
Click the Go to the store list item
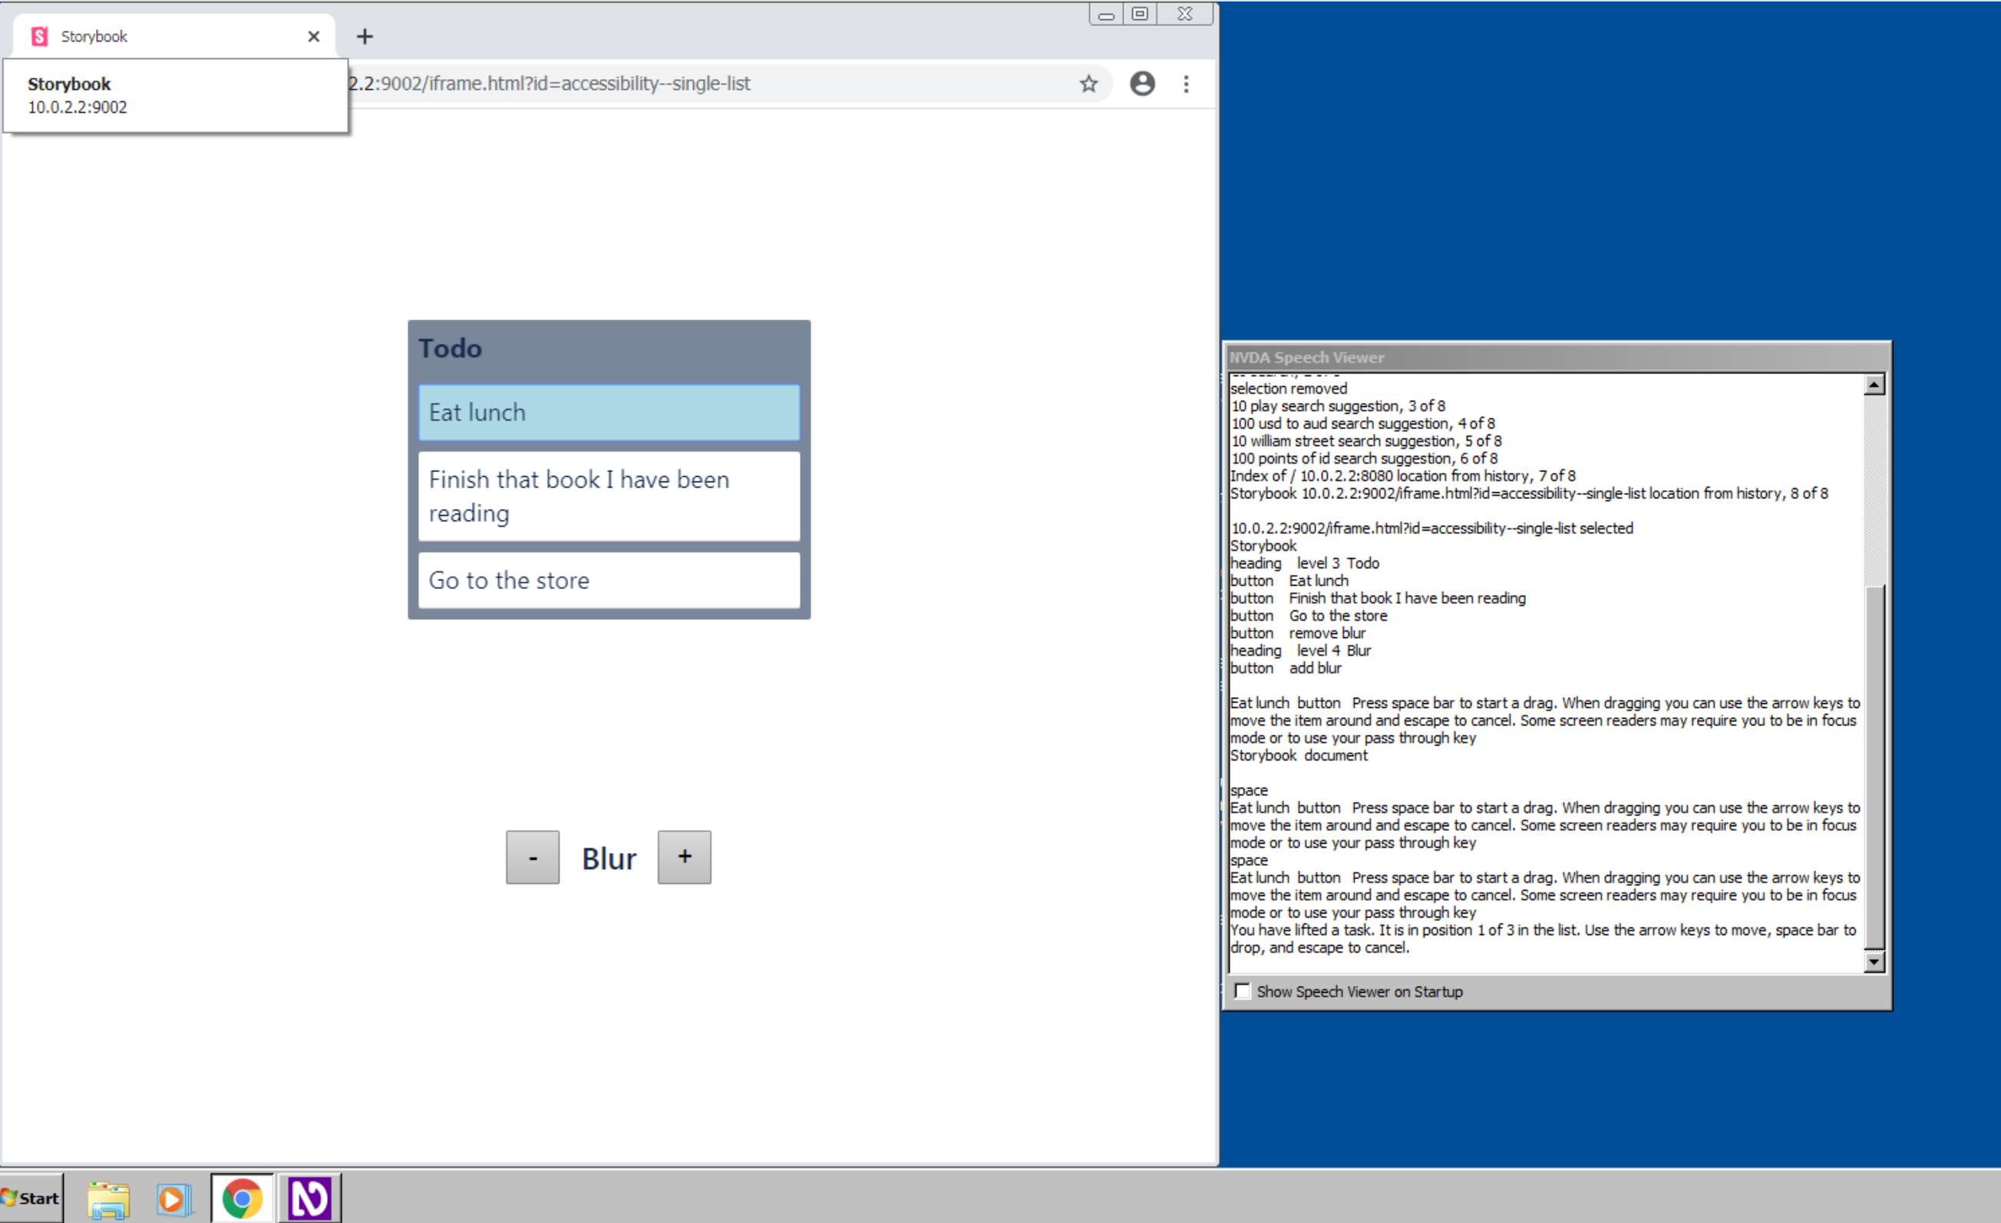[x=607, y=580]
